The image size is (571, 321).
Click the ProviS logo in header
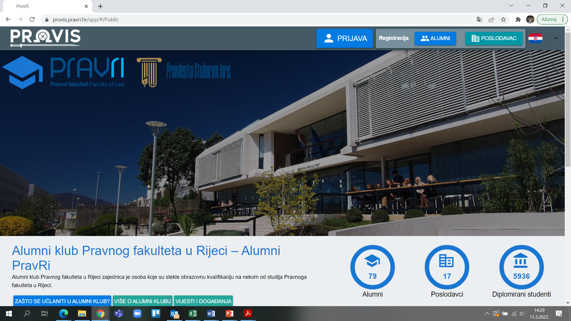[x=45, y=38]
